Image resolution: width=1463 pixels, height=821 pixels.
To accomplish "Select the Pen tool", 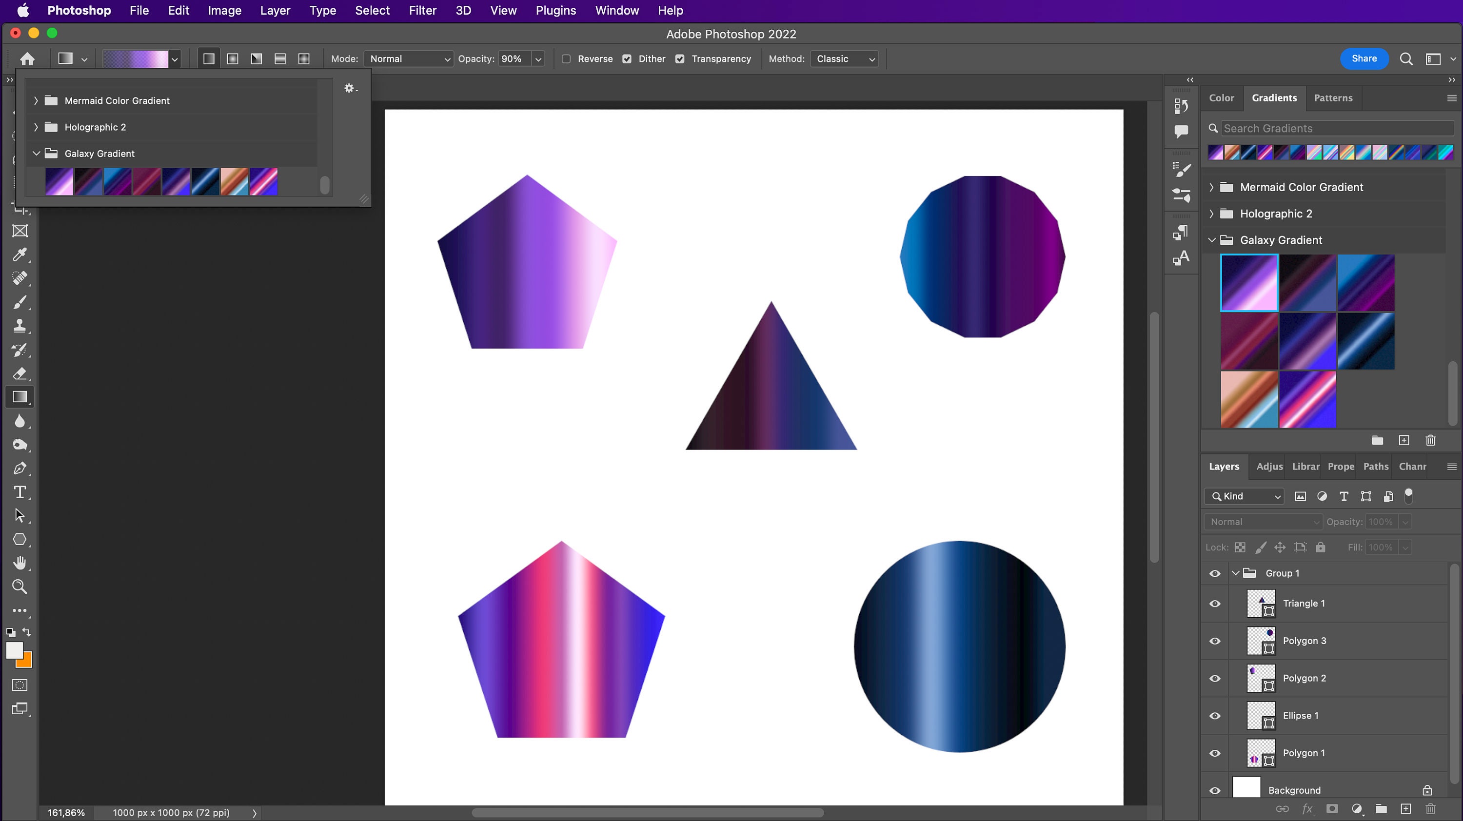I will point(20,468).
